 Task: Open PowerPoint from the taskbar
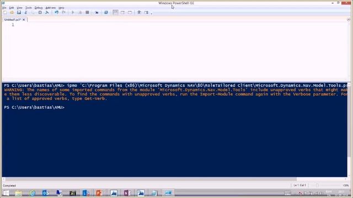tap(99, 193)
